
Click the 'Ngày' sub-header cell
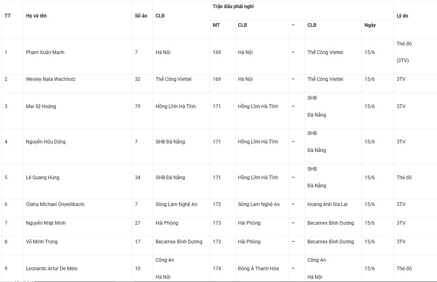coord(370,25)
